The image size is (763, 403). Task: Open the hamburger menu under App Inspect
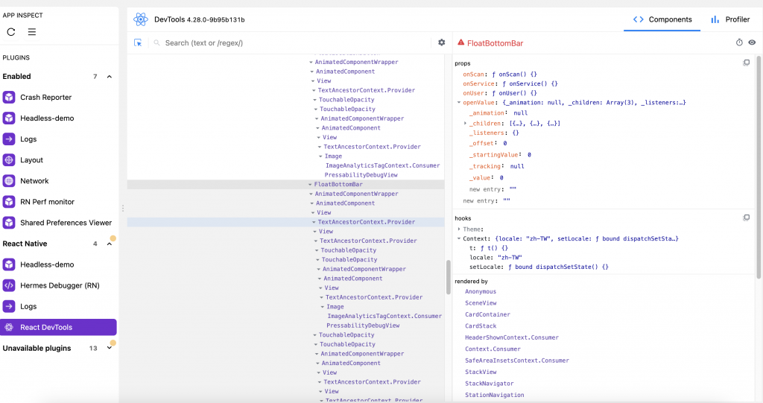point(31,32)
